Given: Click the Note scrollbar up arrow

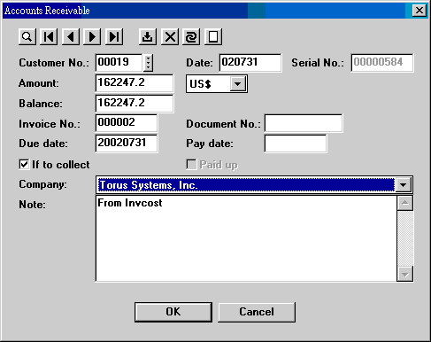Looking at the screenshot, I should pos(405,203).
